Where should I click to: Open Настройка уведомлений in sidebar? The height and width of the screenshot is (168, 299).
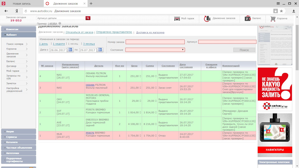pos(14,90)
